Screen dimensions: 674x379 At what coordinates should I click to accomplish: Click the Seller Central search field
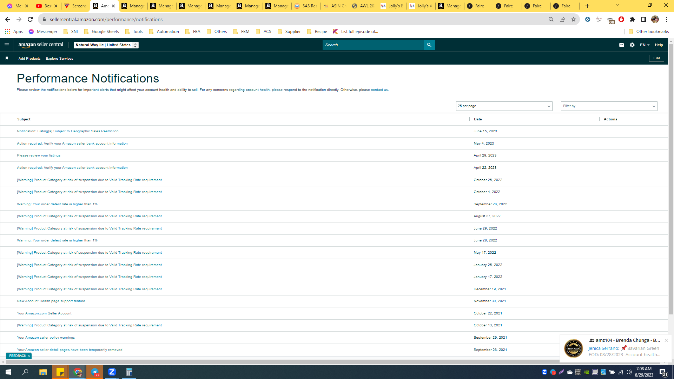(373, 45)
